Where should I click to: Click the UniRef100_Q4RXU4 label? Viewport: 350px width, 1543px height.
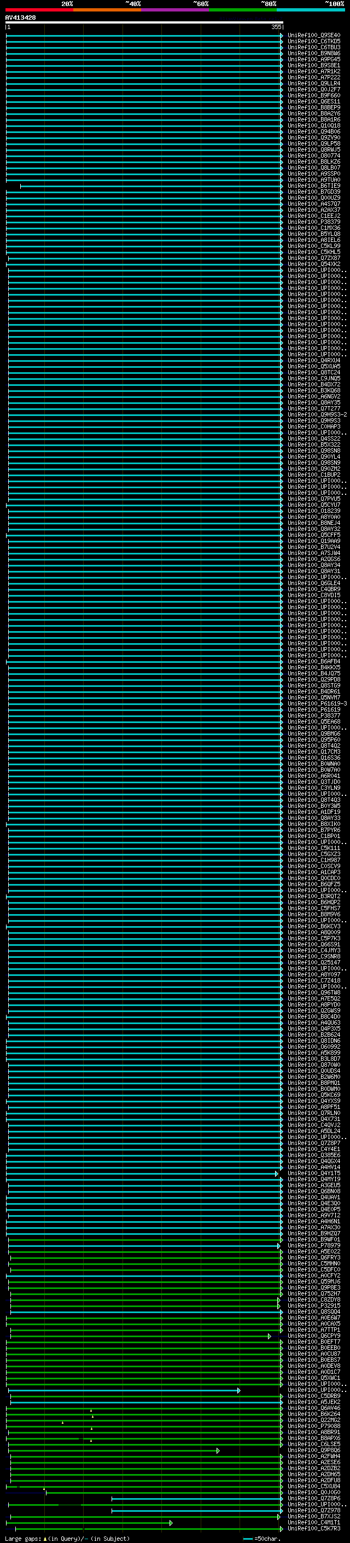314,361
